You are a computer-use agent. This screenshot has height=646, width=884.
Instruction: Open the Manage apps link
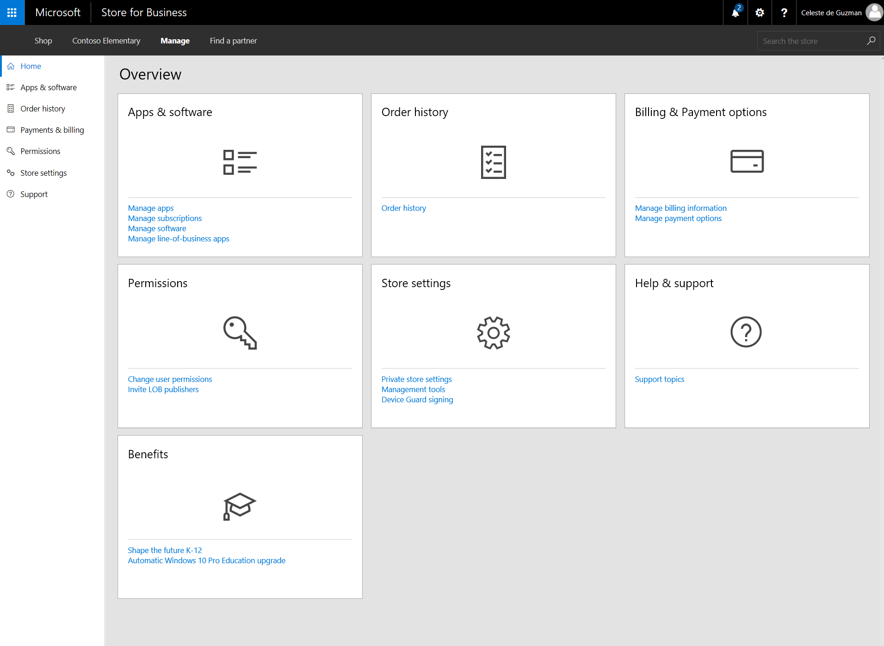click(x=151, y=208)
